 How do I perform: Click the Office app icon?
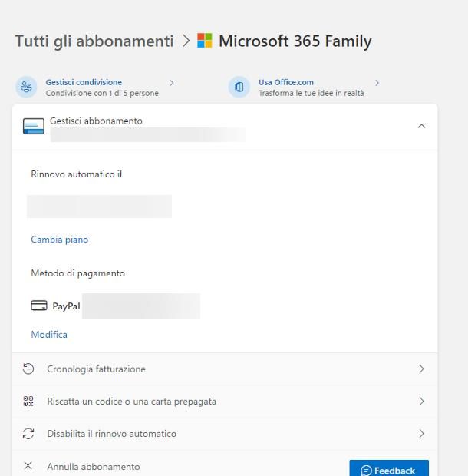(x=239, y=87)
